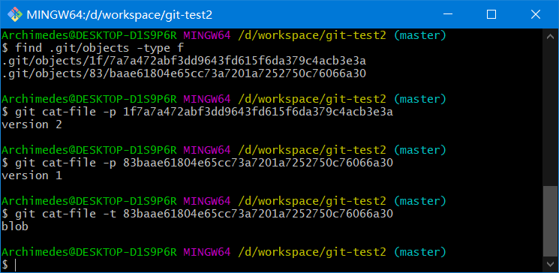Image resolution: width=559 pixels, height=273 pixels.
Task: Click 'Archimedes@DESKTOP-D1S9P6R' on the first prompt
Action: [x=89, y=35]
